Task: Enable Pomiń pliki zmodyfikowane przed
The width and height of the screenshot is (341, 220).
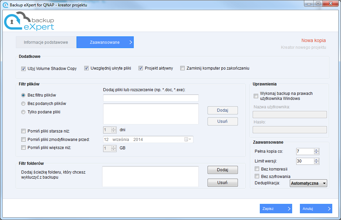Action: pos(23,139)
